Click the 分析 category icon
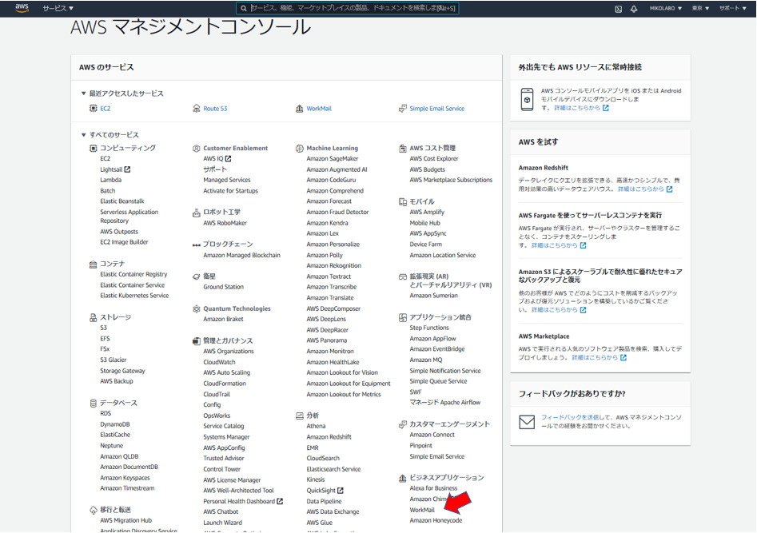This screenshot has width=757, height=533. pos(299,416)
